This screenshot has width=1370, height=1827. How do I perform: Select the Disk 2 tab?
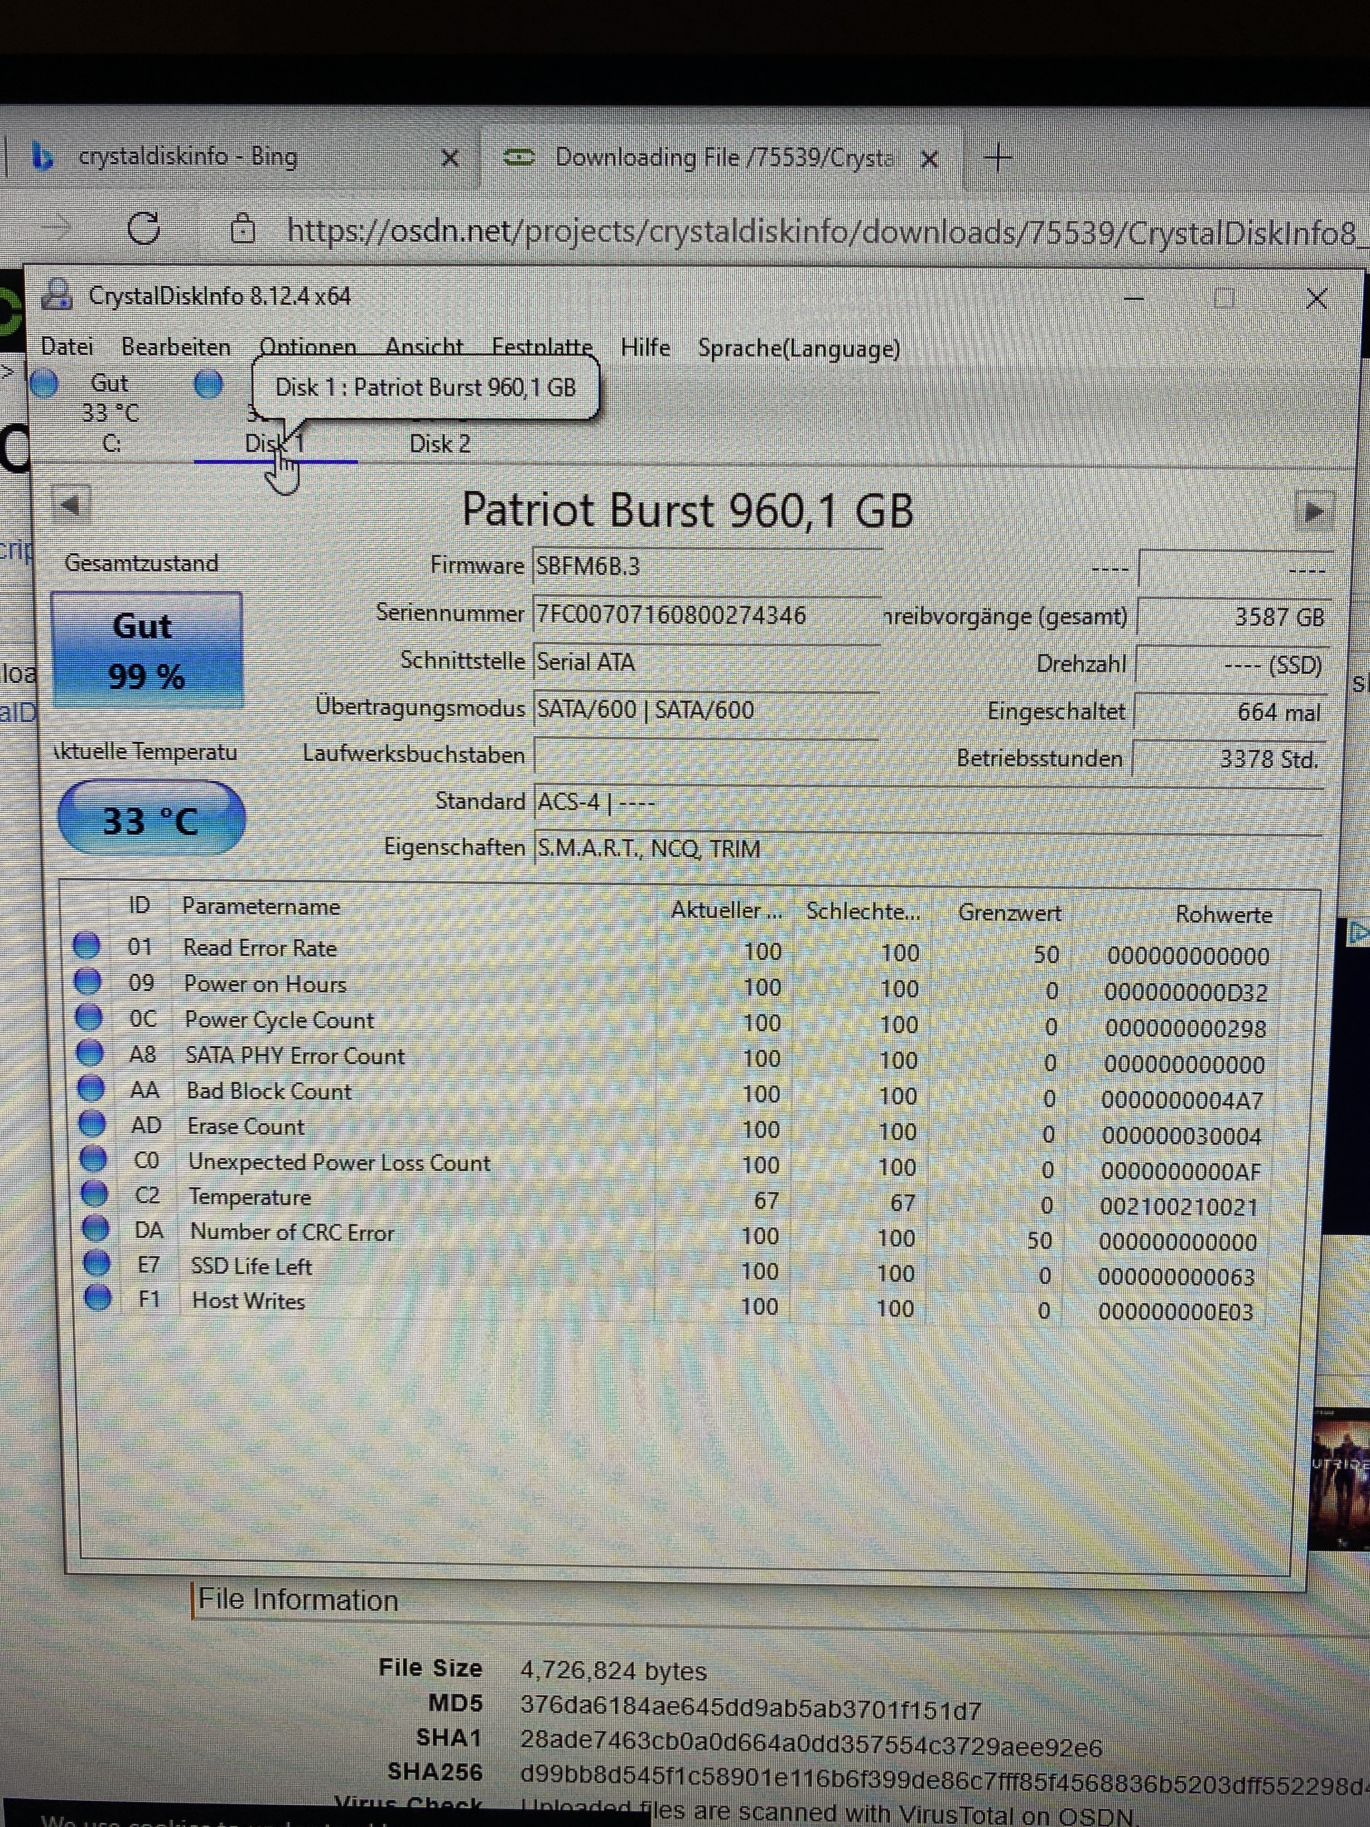440,445
